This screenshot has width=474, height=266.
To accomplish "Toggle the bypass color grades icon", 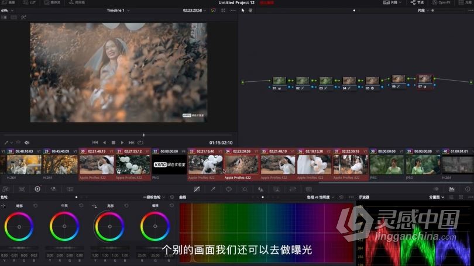I will point(214,11).
